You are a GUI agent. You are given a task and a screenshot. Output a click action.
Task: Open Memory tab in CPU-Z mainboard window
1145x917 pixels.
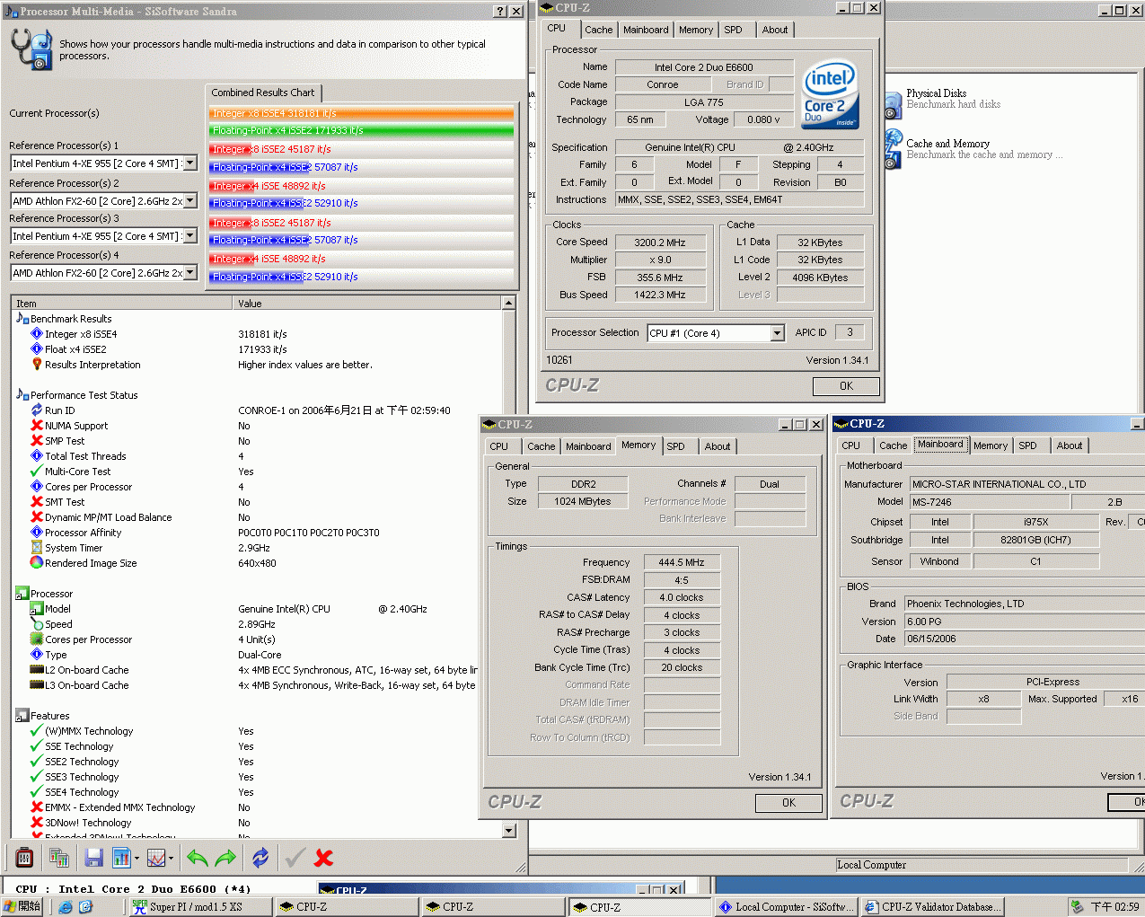pos(991,445)
